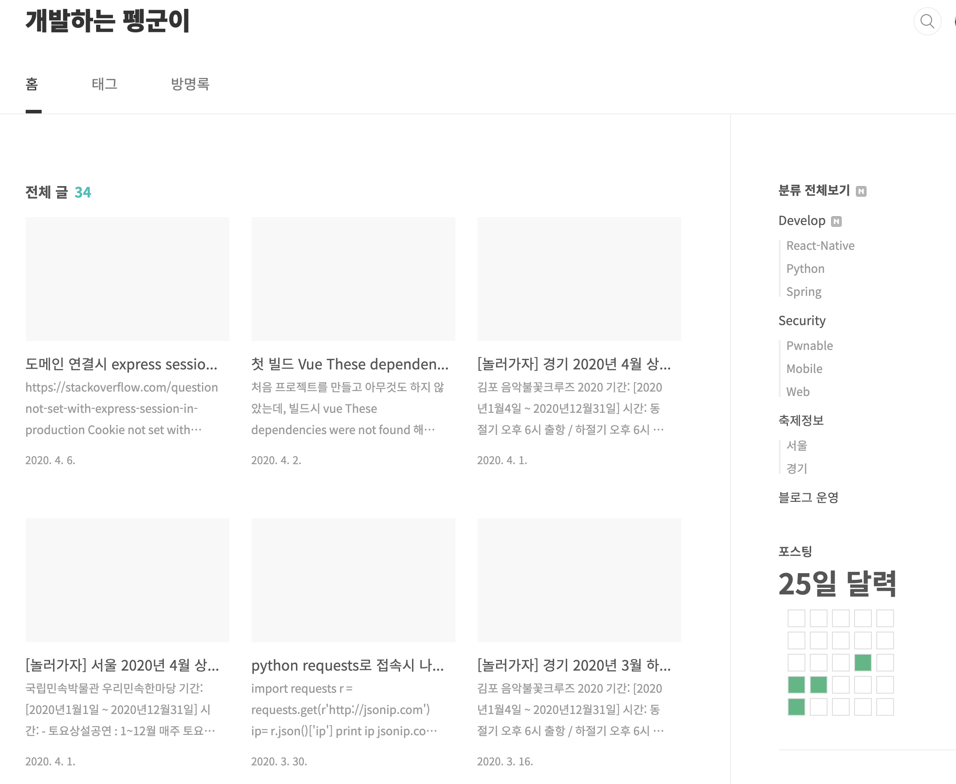Open the 방명록 tab
The image size is (956, 784).
tap(190, 84)
